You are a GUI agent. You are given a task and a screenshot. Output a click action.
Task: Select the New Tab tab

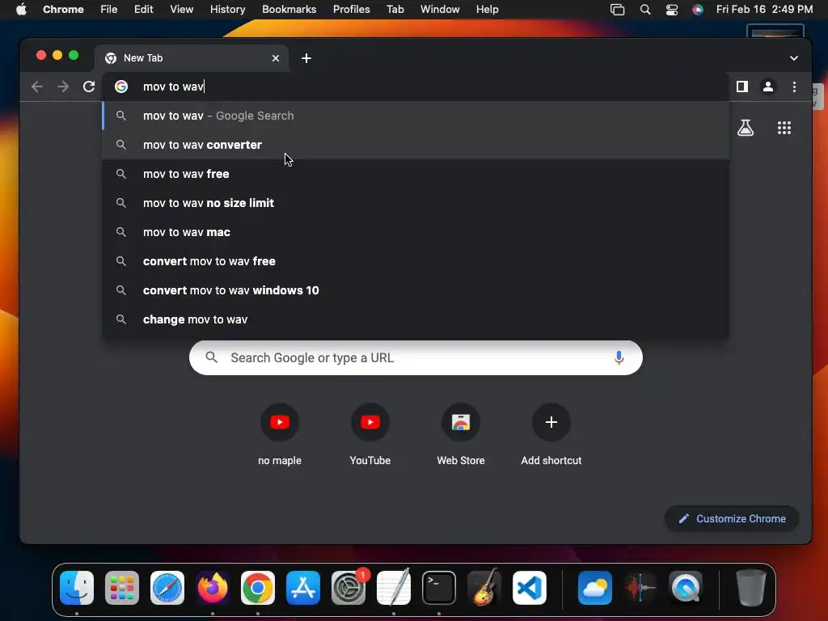[x=192, y=58]
